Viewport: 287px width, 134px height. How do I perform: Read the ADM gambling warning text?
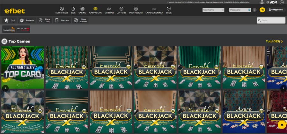tap(209, 2)
